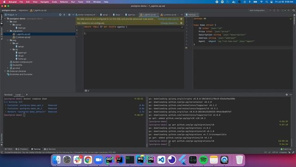The width and height of the screenshot is (296, 167).
Task: Open the VCS menu
Action: pos(88,2)
